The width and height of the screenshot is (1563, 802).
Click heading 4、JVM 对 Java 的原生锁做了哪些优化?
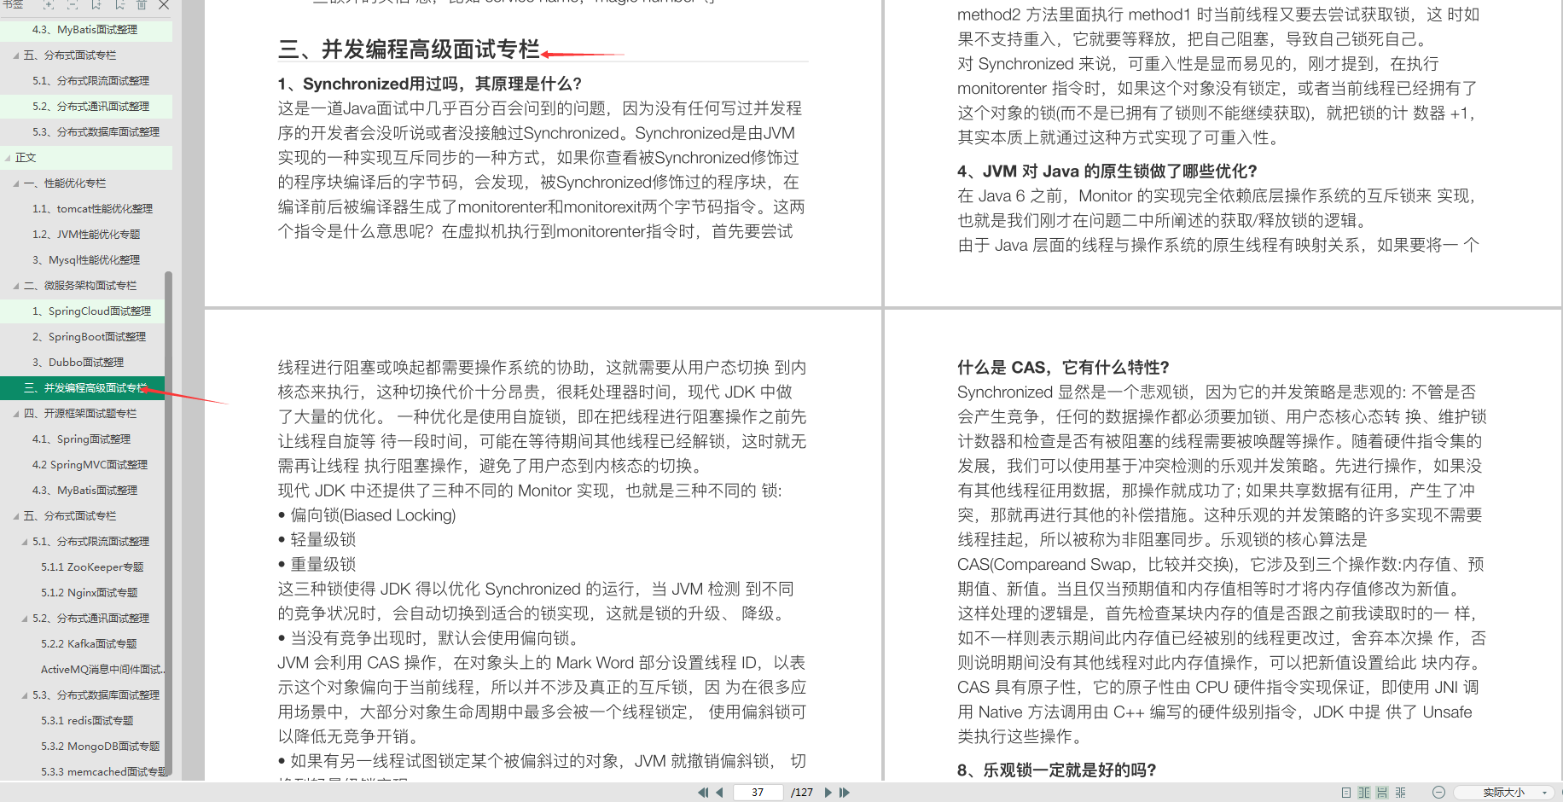tap(1107, 171)
